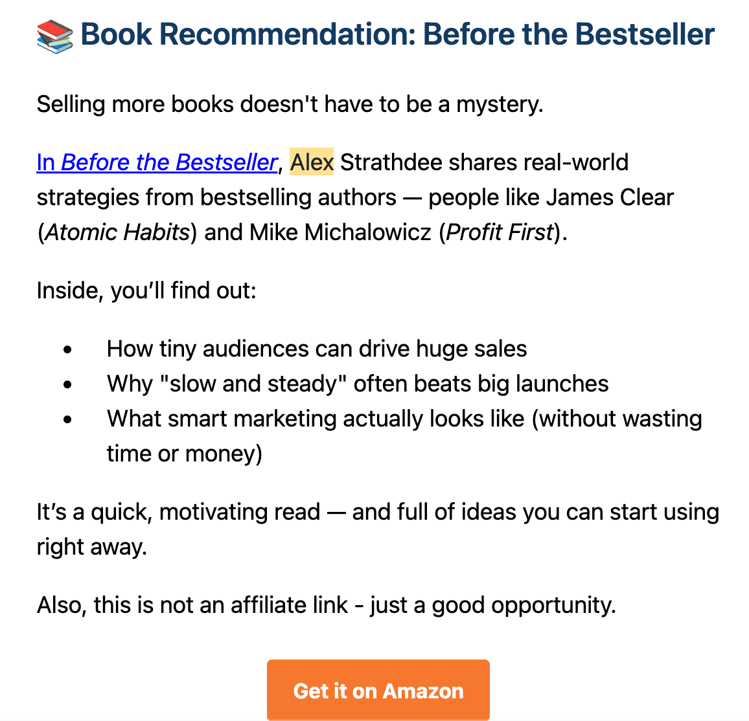Open the "In Before the Bestseller" link
The image size is (749, 721).
tap(157, 162)
